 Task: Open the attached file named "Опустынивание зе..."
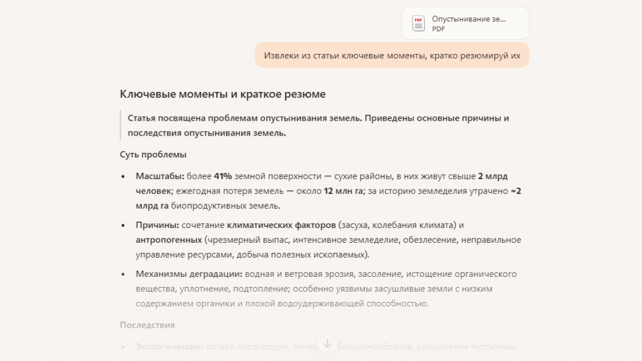[x=468, y=19]
